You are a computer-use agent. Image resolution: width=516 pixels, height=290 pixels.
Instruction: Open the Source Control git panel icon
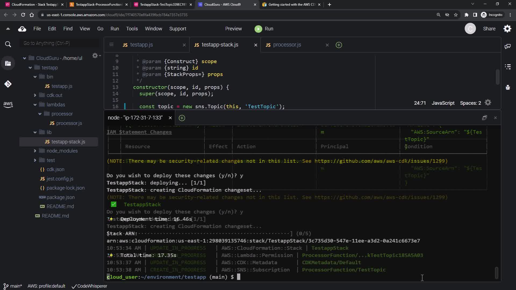click(8, 84)
